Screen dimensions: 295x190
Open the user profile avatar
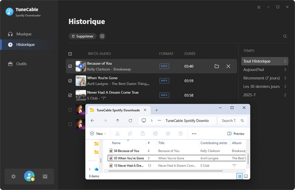pyautogui.click(x=29, y=176)
